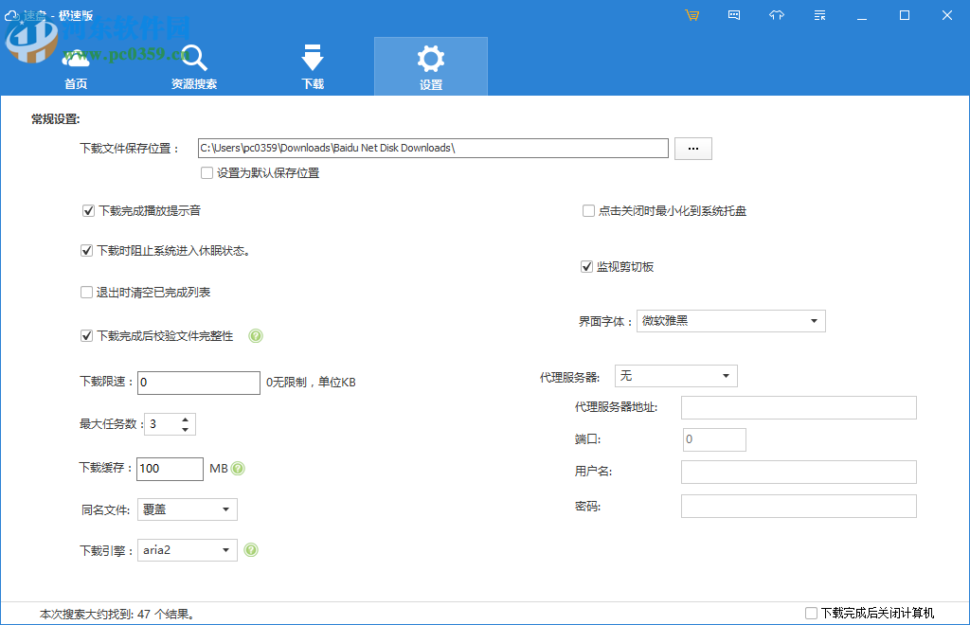The height and width of the screenshot is (625, 970).
Task: Toggle 点击关闭时最小化到系统托盘 checkbox
Action: coord(588,211)
